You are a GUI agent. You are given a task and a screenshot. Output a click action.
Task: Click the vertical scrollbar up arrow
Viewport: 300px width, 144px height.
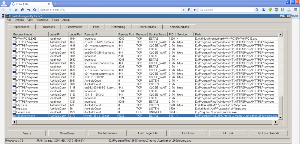tap(280, 35)
